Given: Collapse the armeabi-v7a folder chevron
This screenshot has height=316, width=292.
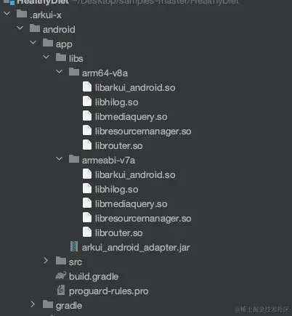Looking at the screenshot, I should (60, 159).
